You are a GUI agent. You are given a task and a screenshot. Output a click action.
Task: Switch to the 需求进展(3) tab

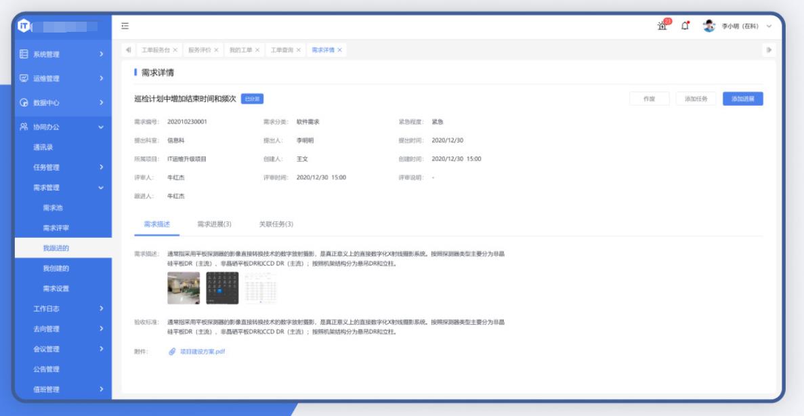tap(214, 224)
